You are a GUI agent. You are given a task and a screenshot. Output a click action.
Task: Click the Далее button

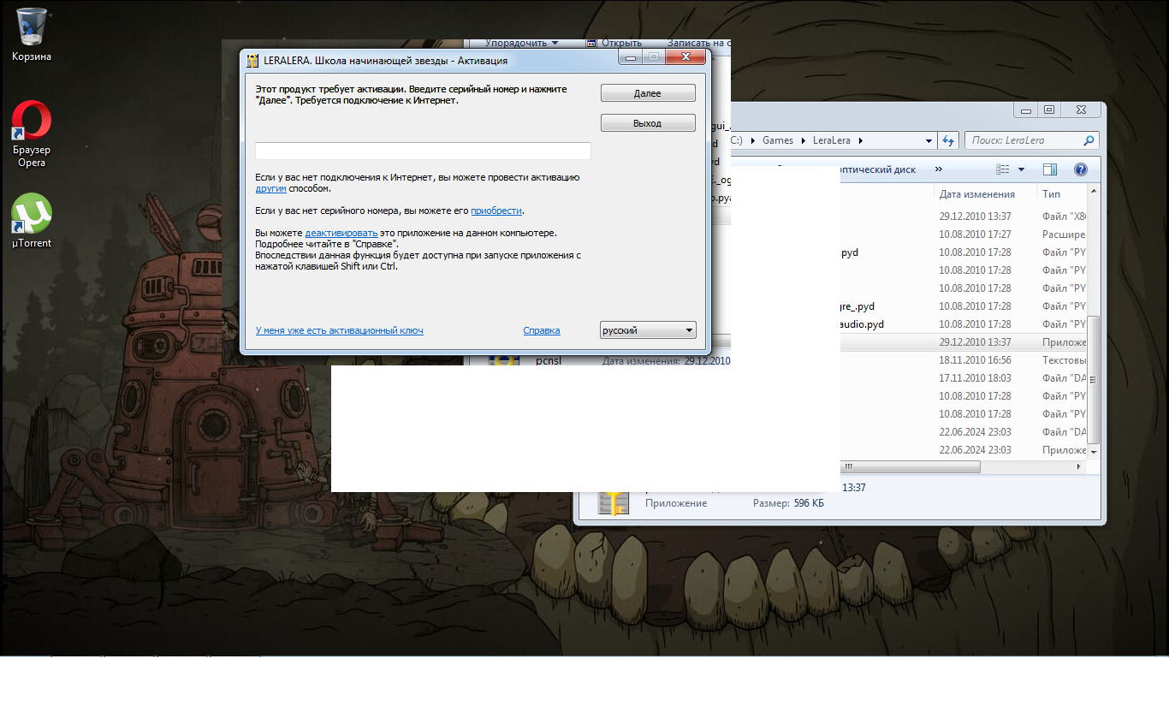click(648, 93)
